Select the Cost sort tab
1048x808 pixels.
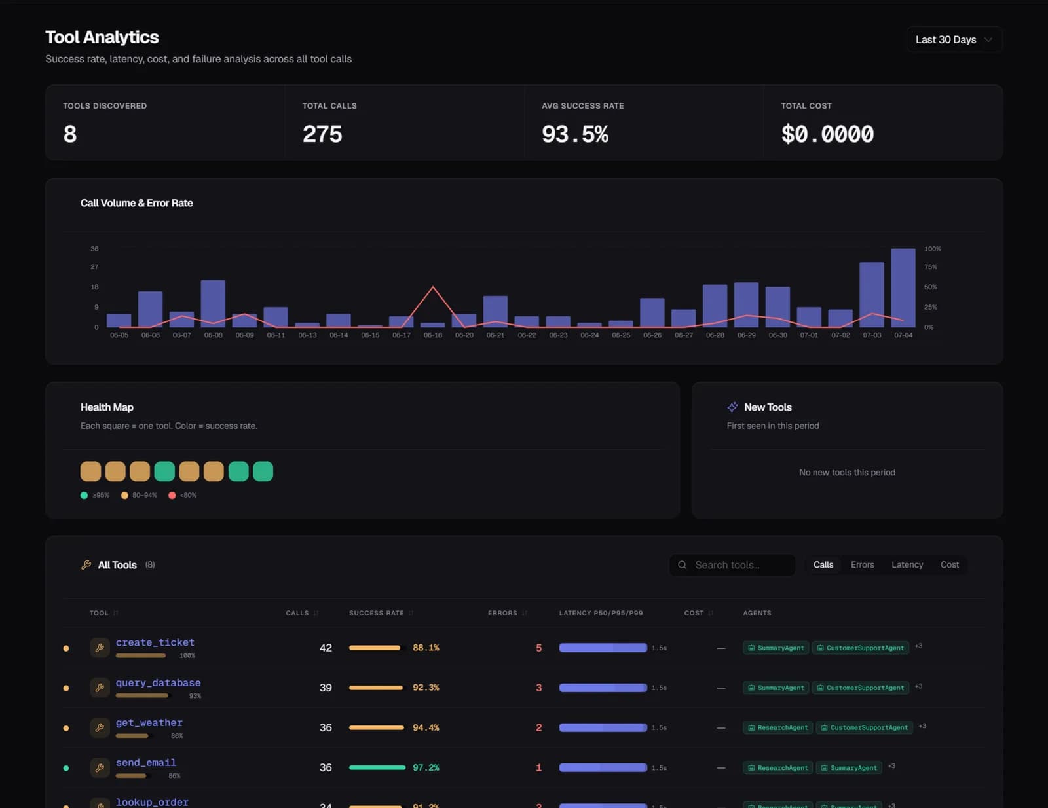pos(950,565)
